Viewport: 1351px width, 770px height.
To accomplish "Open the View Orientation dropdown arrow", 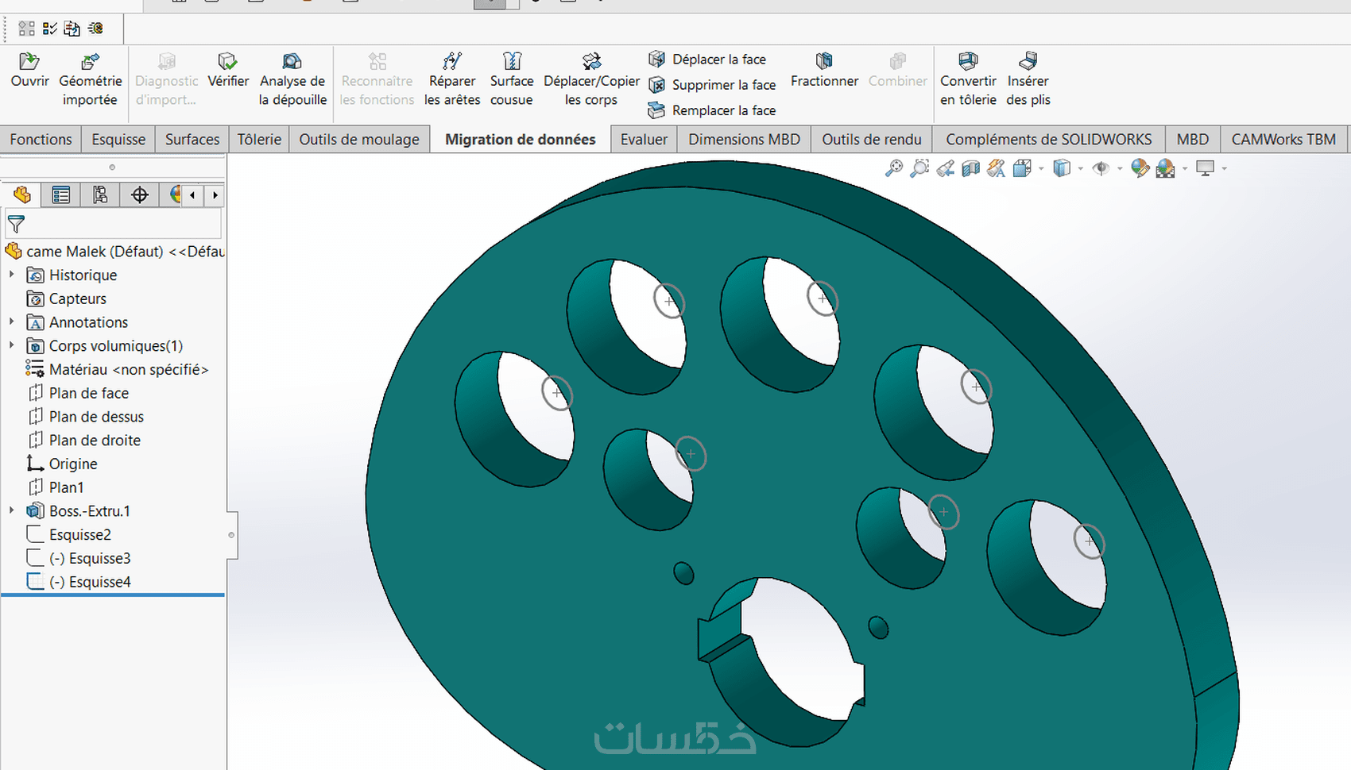I will (x=1040, y=168).
